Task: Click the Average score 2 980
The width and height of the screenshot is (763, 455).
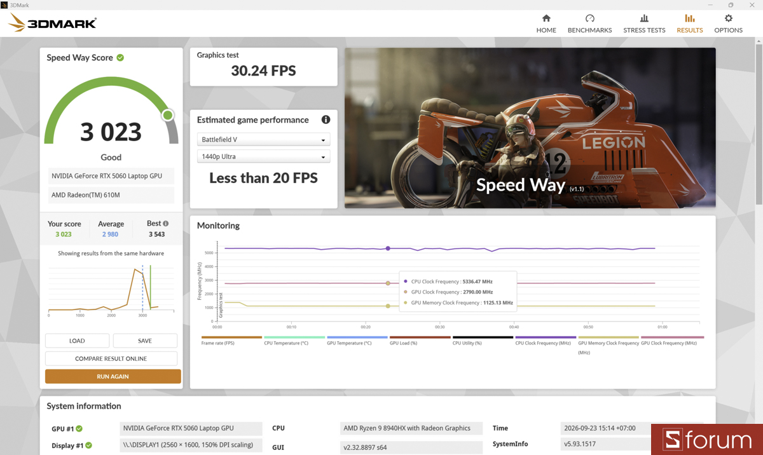Action: point(111,234)
